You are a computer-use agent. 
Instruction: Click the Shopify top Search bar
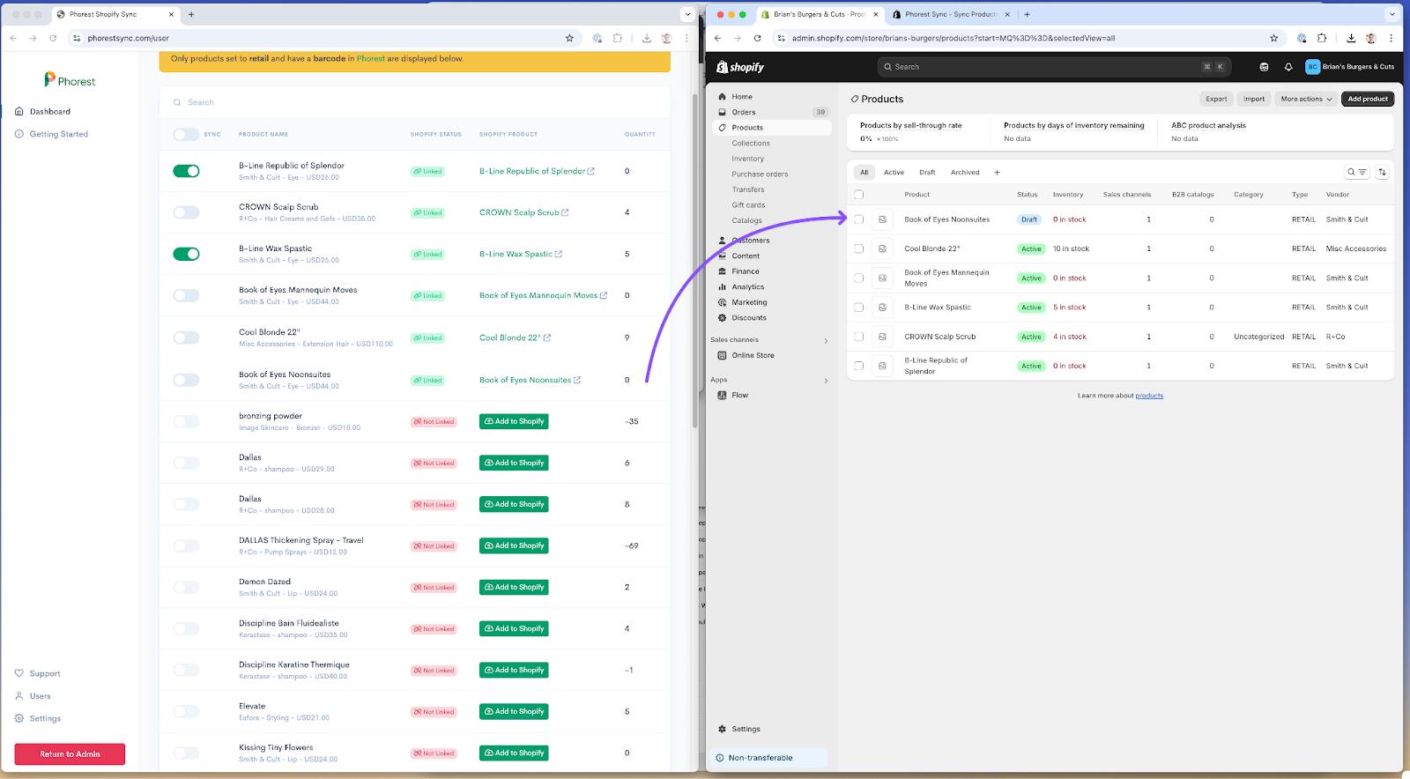pyautogui.click(x=1054, y=67)
